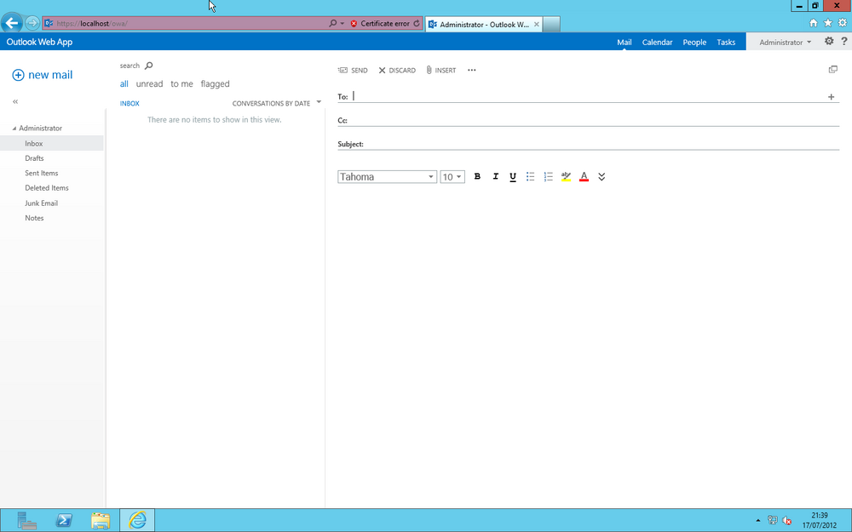Open File Explorer from the taskbar

(101, 520)
